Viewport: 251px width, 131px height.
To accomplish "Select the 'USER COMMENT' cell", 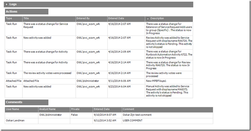I will point(167,121).
